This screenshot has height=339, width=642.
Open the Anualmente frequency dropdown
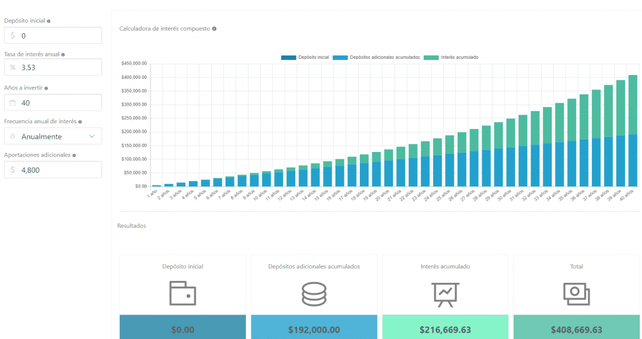click(x=53, y=136)
